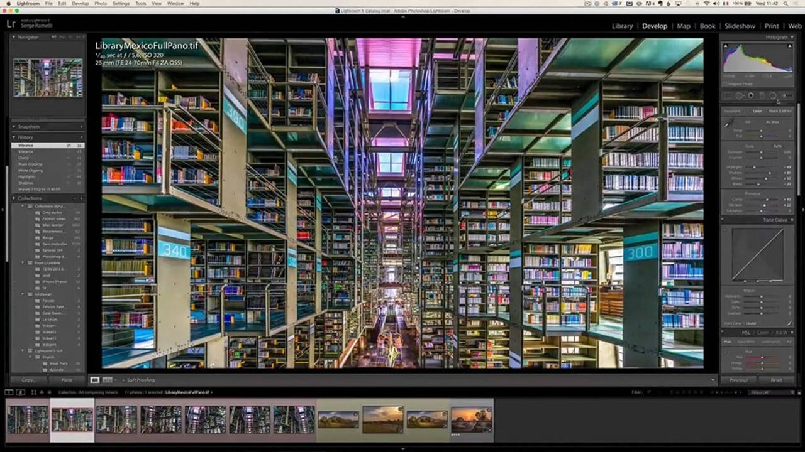Select the Graduated Filter tool
The width and height of the screenshot is (805, 452).
762,95
